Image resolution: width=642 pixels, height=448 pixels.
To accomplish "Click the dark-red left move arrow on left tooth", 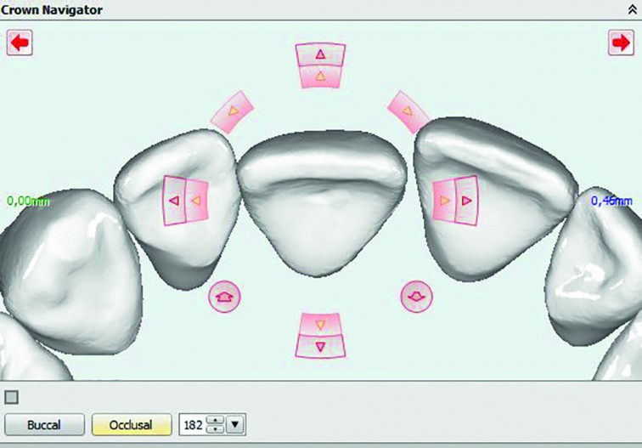I will 174,201.
